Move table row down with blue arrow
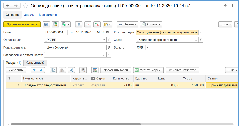 [41, 70]
